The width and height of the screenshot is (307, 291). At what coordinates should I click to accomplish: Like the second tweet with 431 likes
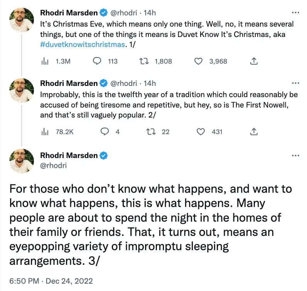201,132
